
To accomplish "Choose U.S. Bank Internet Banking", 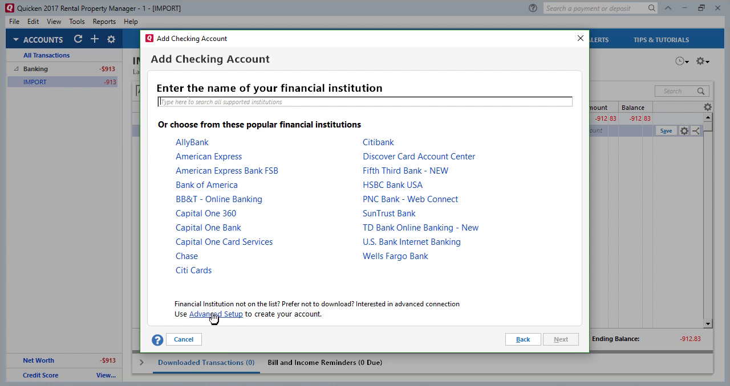I will click(411, 242).
